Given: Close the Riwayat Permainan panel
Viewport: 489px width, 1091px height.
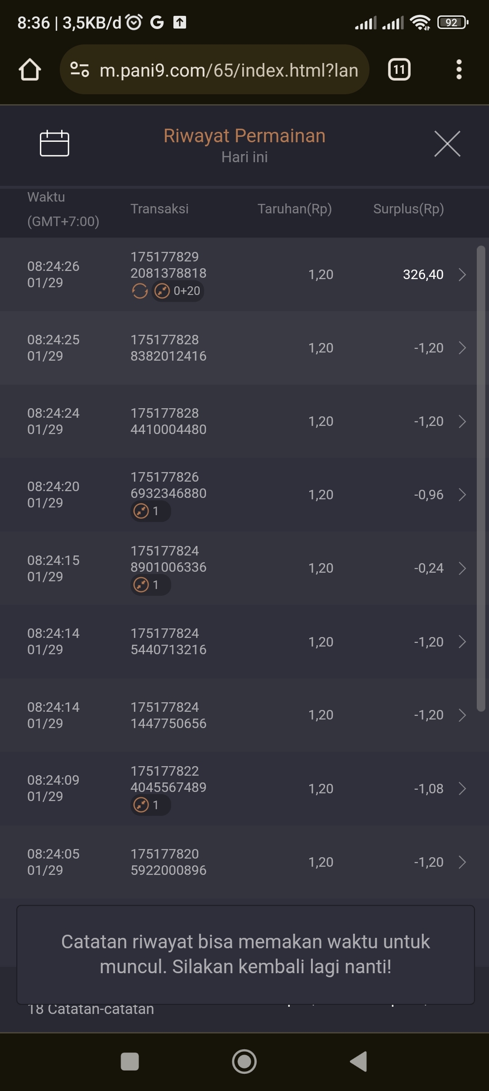Looking at the screenshot, I should coord(447,144).
